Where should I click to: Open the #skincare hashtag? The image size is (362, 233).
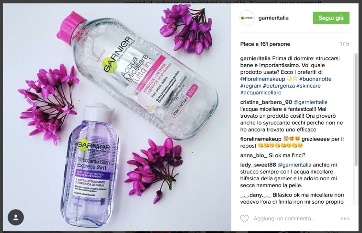coord(308,86)
